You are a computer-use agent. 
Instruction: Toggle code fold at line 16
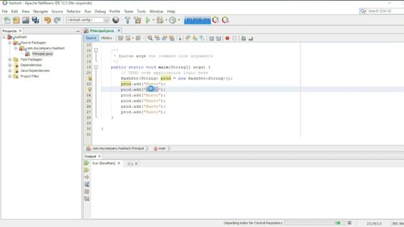point(96,50)
